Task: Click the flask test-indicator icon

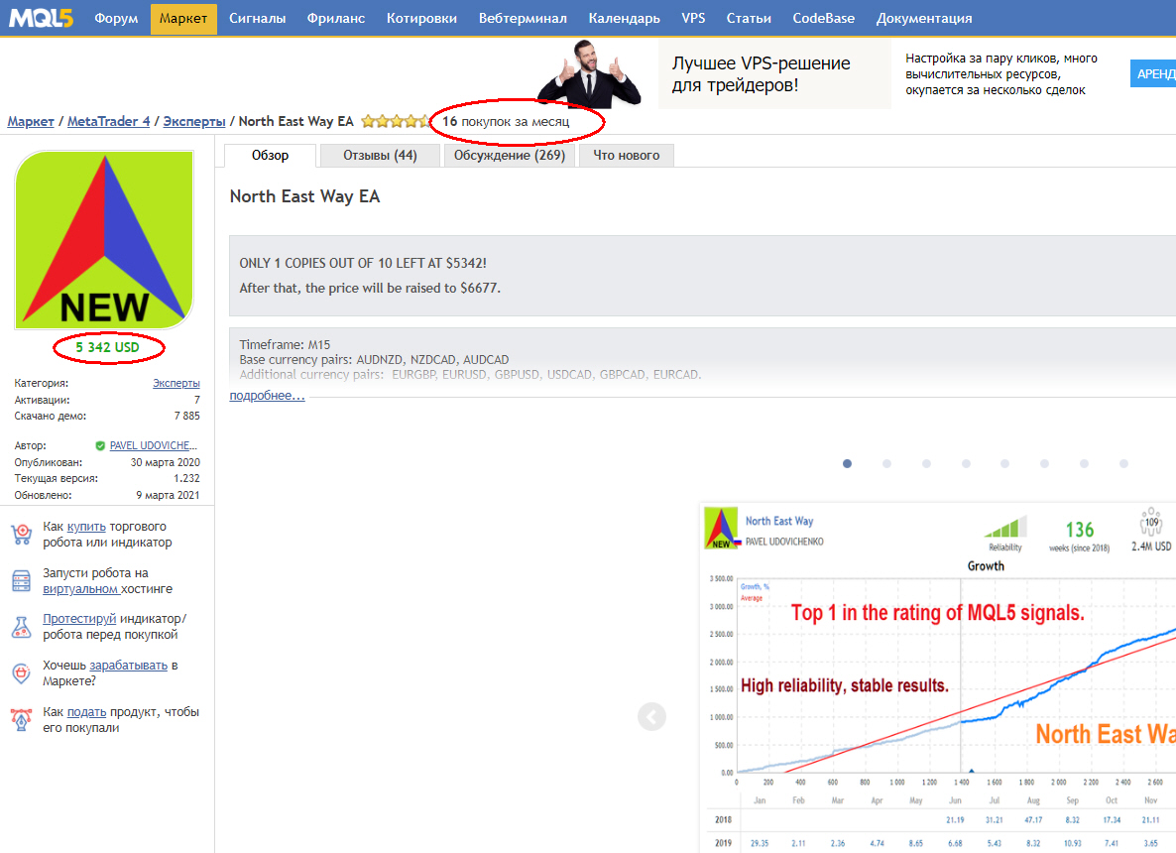Action: [x=21, y=627]
